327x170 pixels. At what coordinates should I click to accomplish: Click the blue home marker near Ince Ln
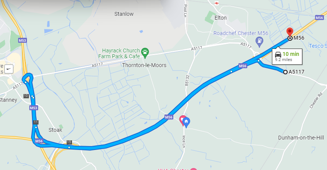click(x=186, y=122)
